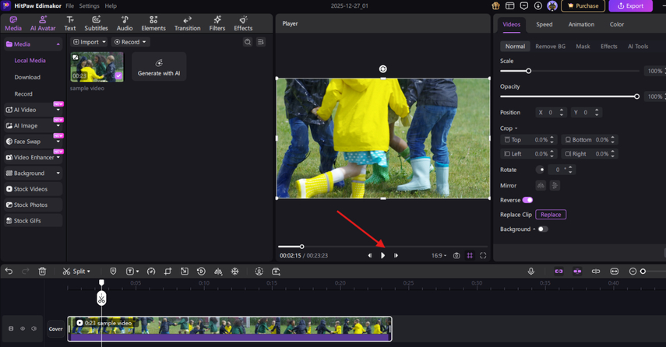Open the Audio tab

[125, 23]
